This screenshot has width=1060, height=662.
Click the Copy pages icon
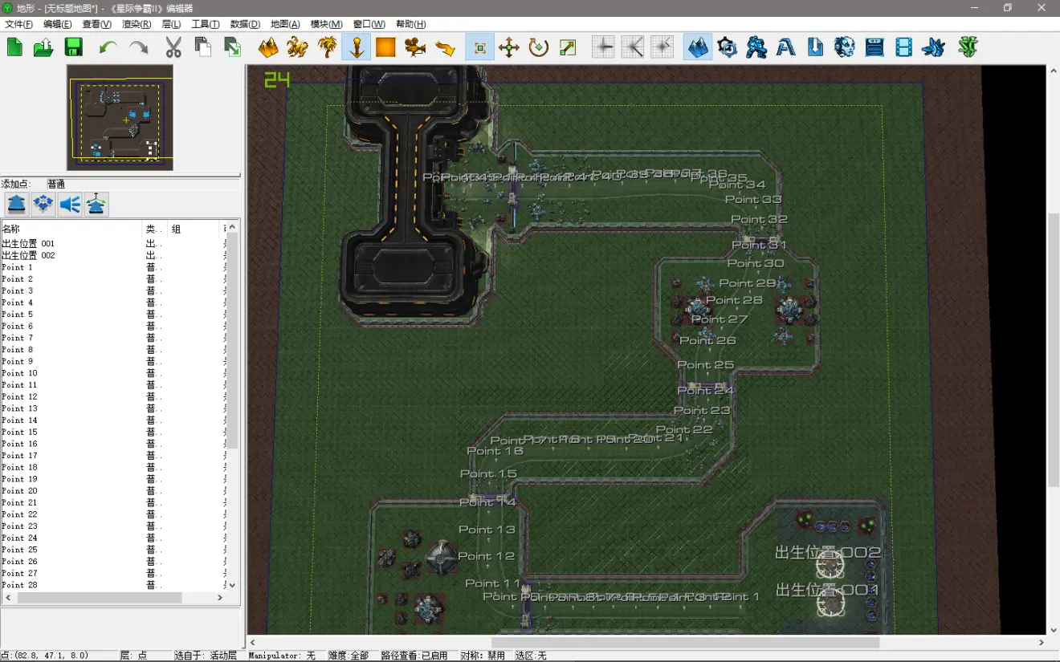203,47
